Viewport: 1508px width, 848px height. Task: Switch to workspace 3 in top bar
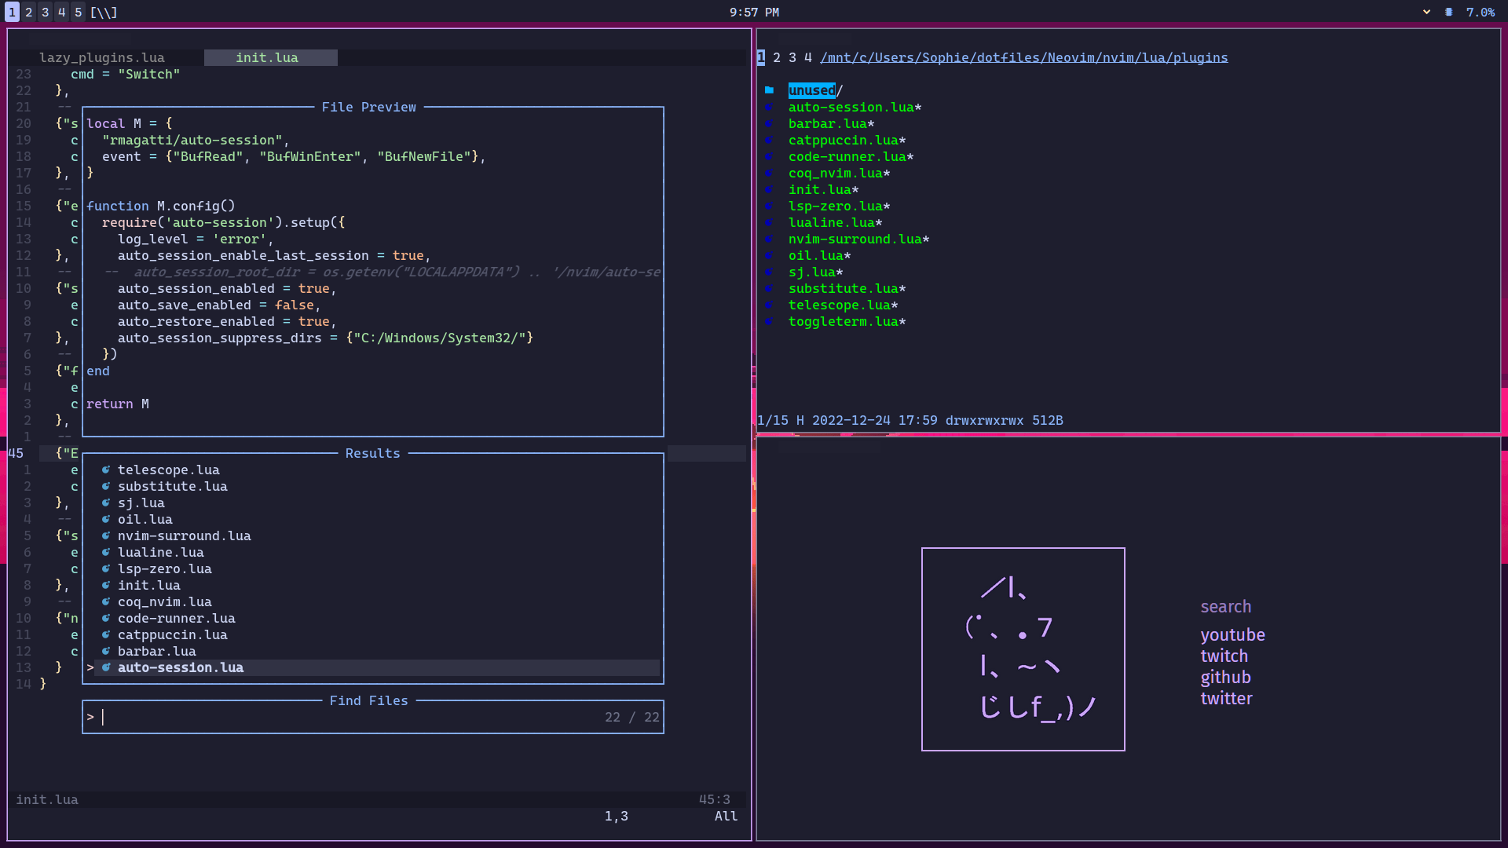coord(45,13)
